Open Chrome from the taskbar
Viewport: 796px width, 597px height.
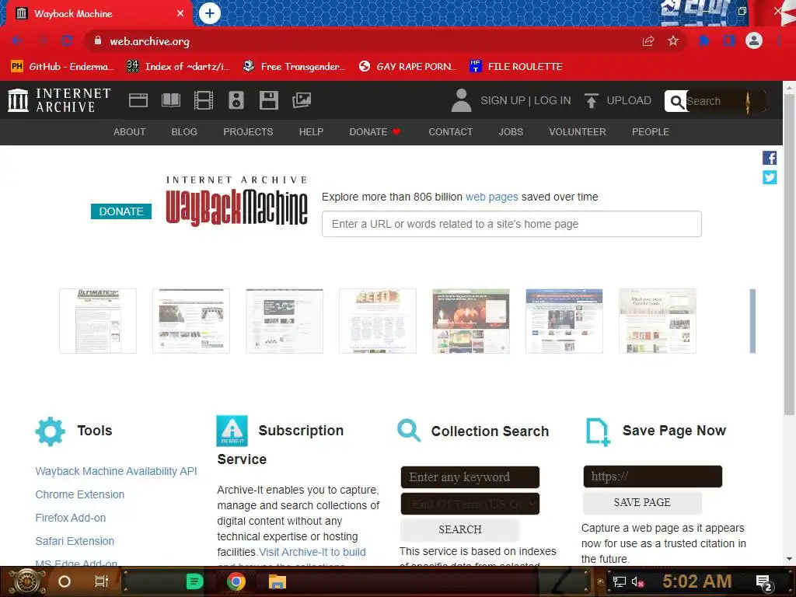236,581
